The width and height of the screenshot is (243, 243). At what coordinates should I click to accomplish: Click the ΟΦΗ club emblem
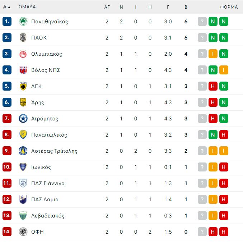click(x=23, y=231)
